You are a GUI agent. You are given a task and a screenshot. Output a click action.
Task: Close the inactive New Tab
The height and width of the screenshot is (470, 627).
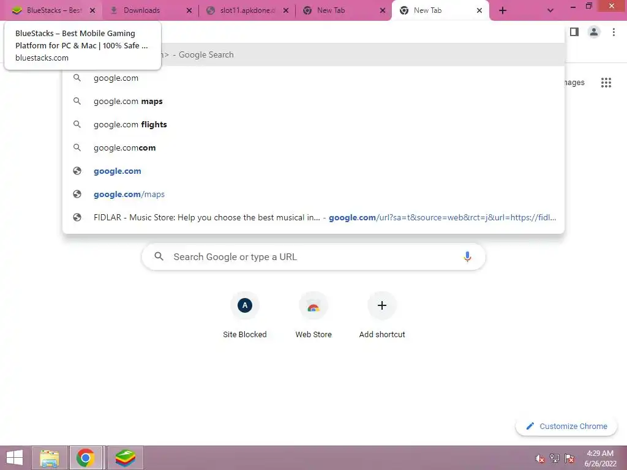tap(383, 10)
